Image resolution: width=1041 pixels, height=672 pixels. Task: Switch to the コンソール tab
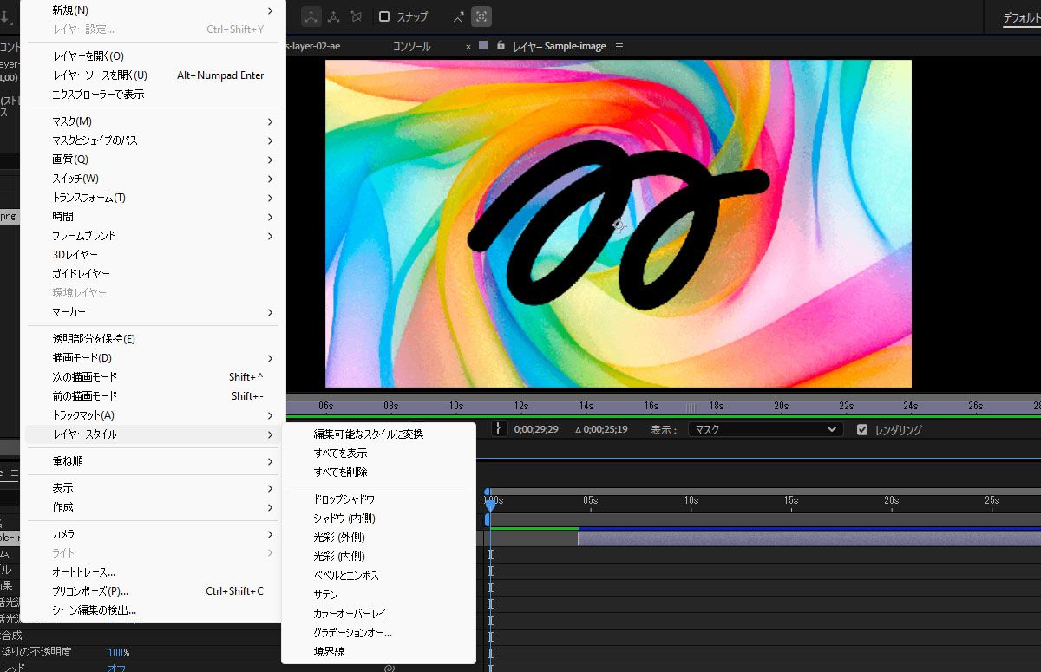point(411,47)
